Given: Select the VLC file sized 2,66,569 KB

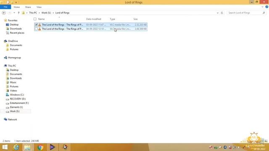Looking at the screenshot, I should coord(91,29).
